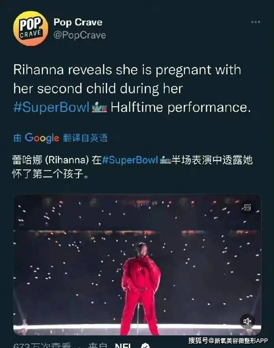This screenshot has width=274, height=348.
Task: Open the #SuperBowl hashtag in original tweet
Action: pos(51,107)
